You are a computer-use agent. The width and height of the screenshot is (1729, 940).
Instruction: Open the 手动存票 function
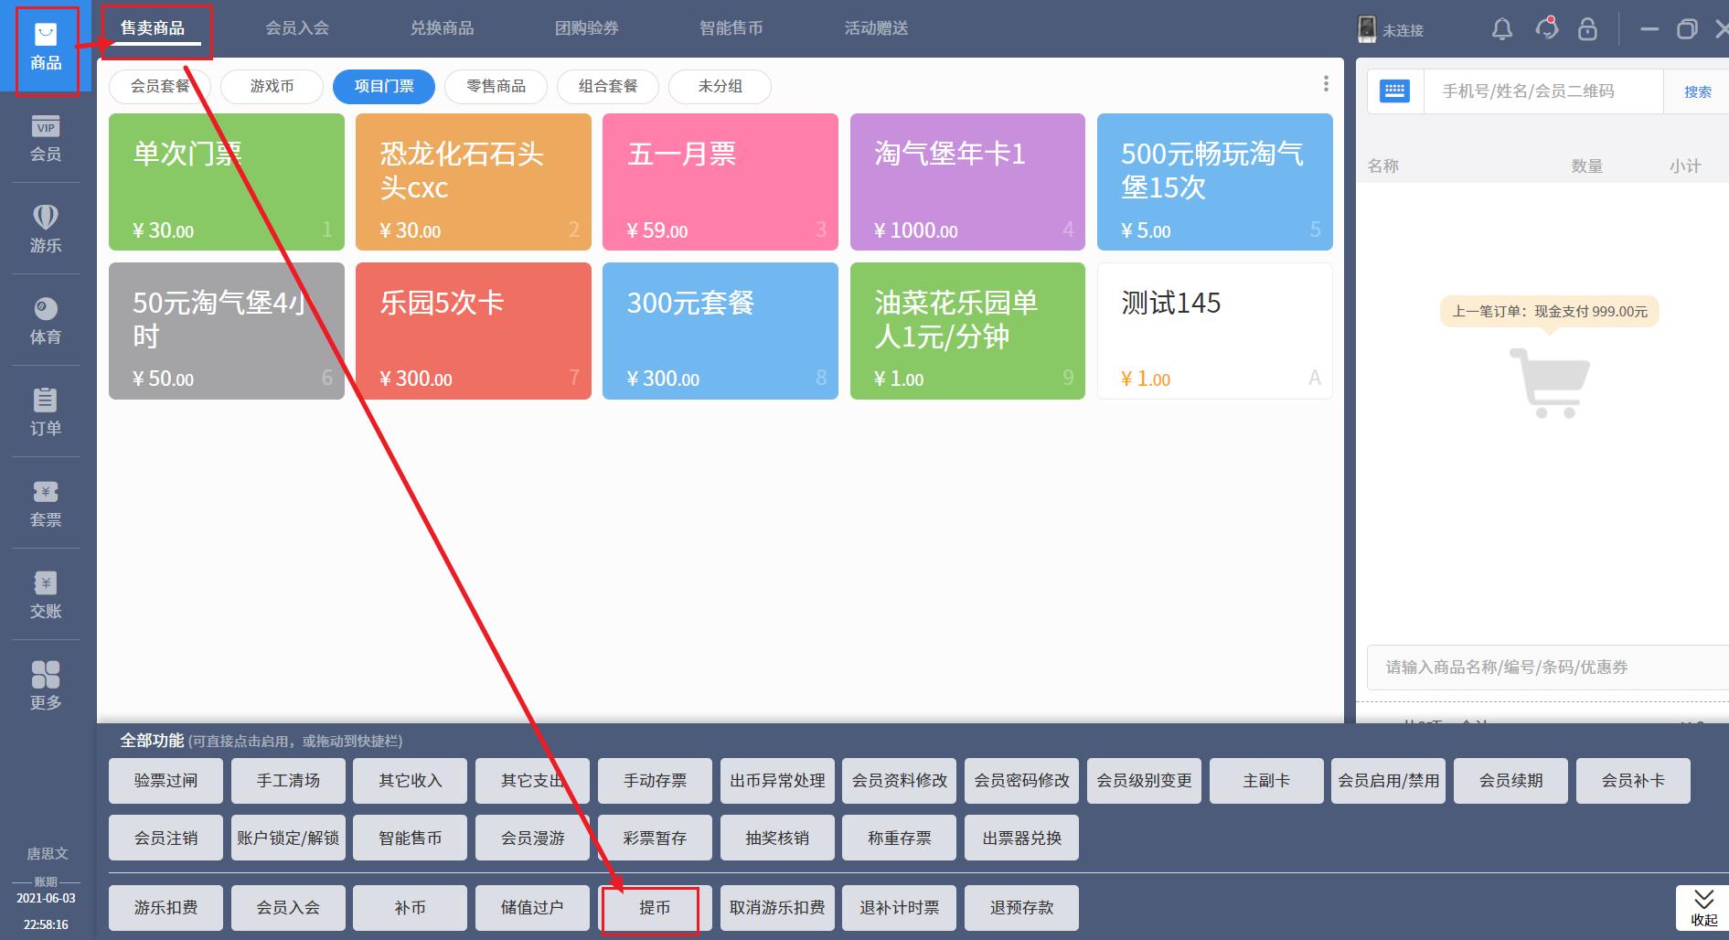655,781
